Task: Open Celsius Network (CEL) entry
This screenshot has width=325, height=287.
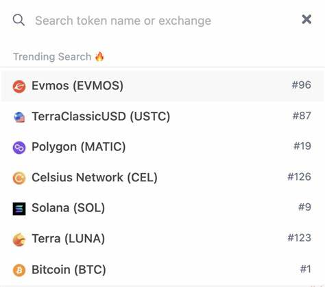Action: point(162,177)
